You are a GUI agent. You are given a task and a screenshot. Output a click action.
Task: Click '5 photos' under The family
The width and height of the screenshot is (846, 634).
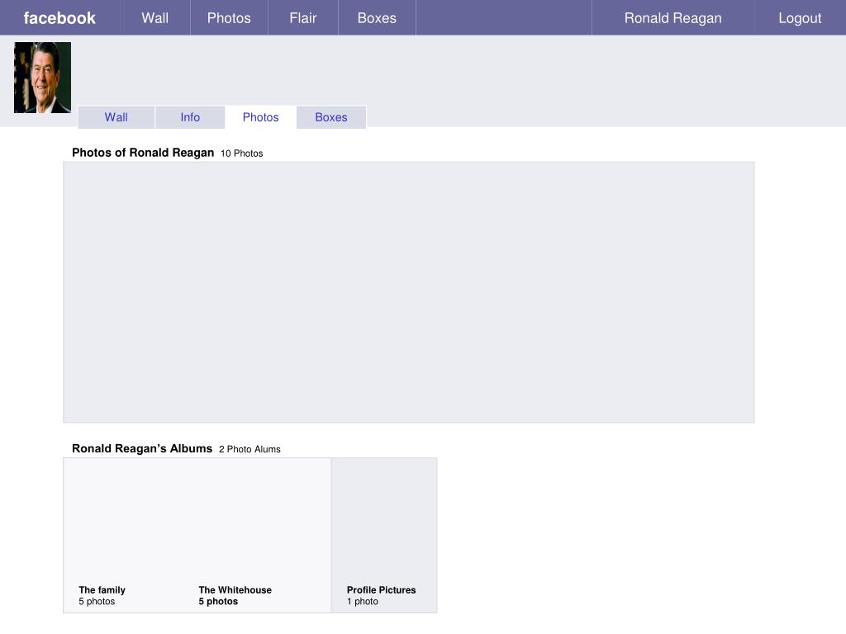tap(97, 601)
